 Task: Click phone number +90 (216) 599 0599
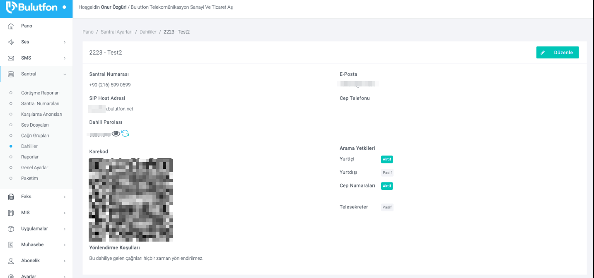pyautogui.click(x=110, y=85)
